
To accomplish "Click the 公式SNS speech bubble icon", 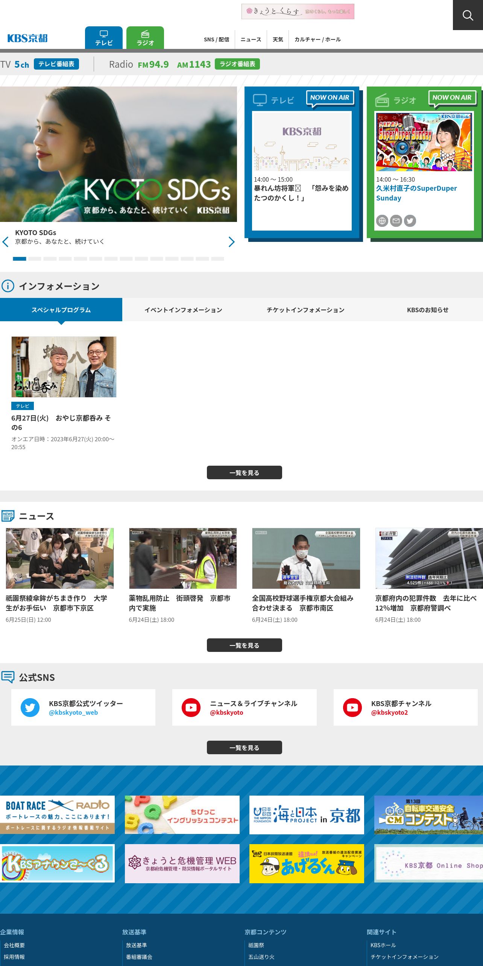I will (x=8, y=677).
